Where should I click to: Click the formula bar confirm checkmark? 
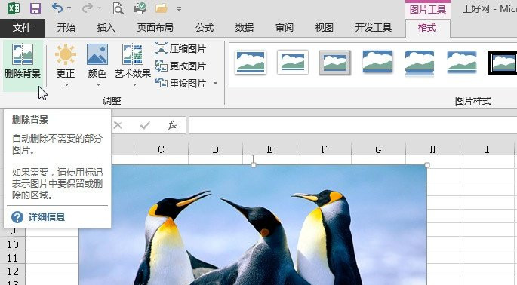tap(145, 125)
